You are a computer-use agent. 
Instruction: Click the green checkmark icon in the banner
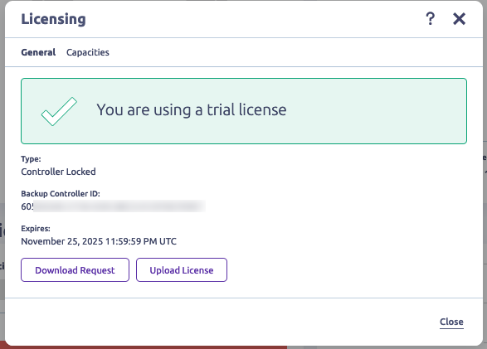[x=59, y=111]
